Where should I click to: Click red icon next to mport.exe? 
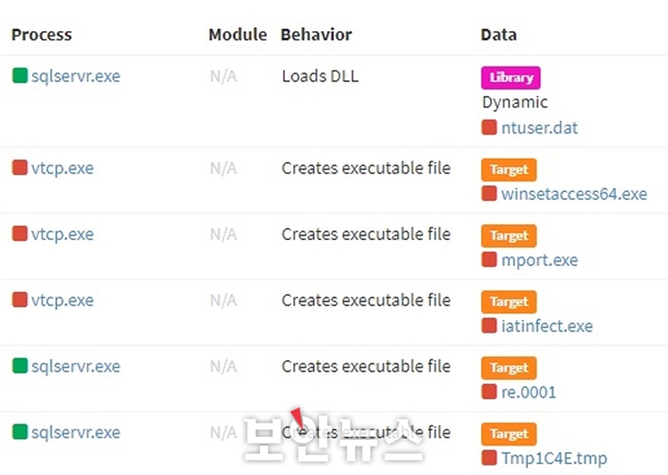pyautogui.click(x=489, y=259)
